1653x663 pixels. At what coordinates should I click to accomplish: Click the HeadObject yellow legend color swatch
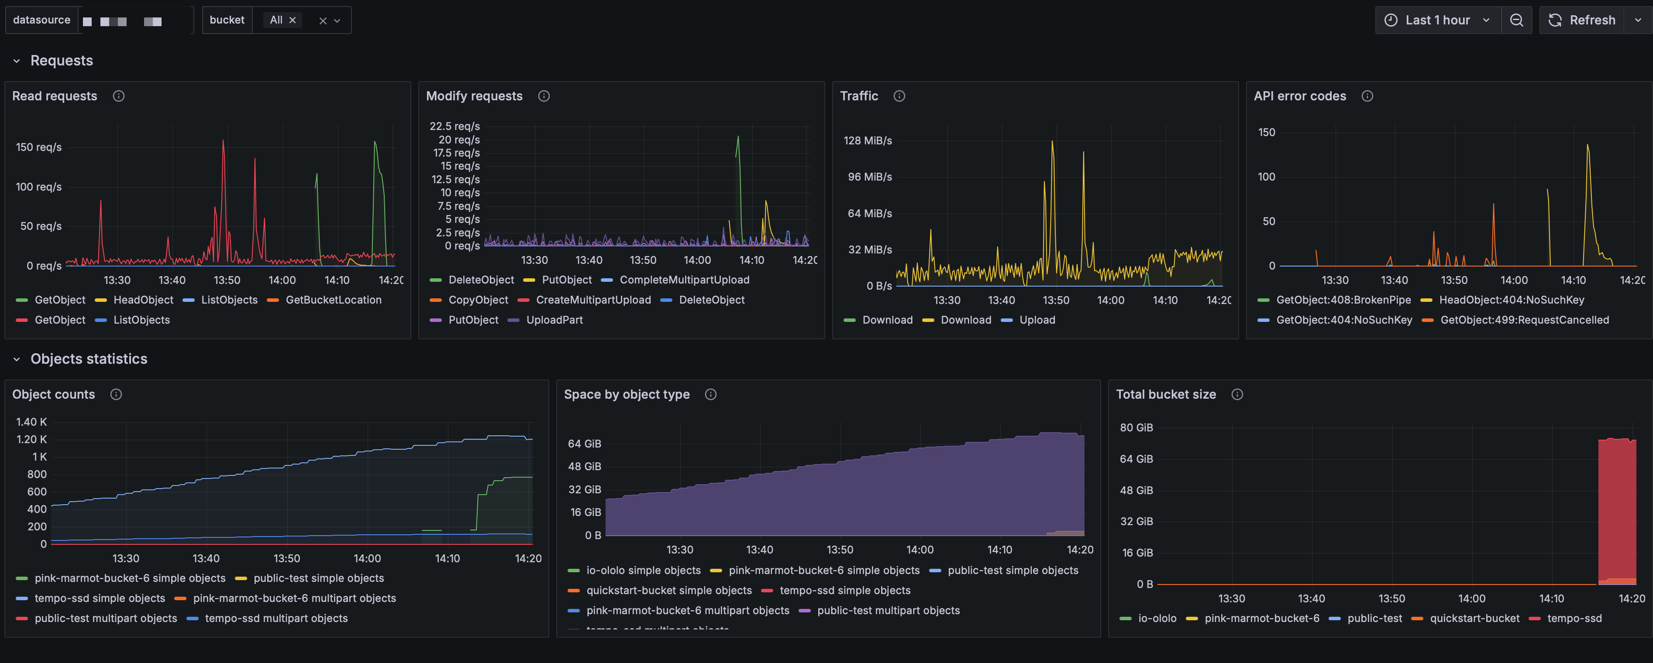pyautogui.click(x=101, y=300)
